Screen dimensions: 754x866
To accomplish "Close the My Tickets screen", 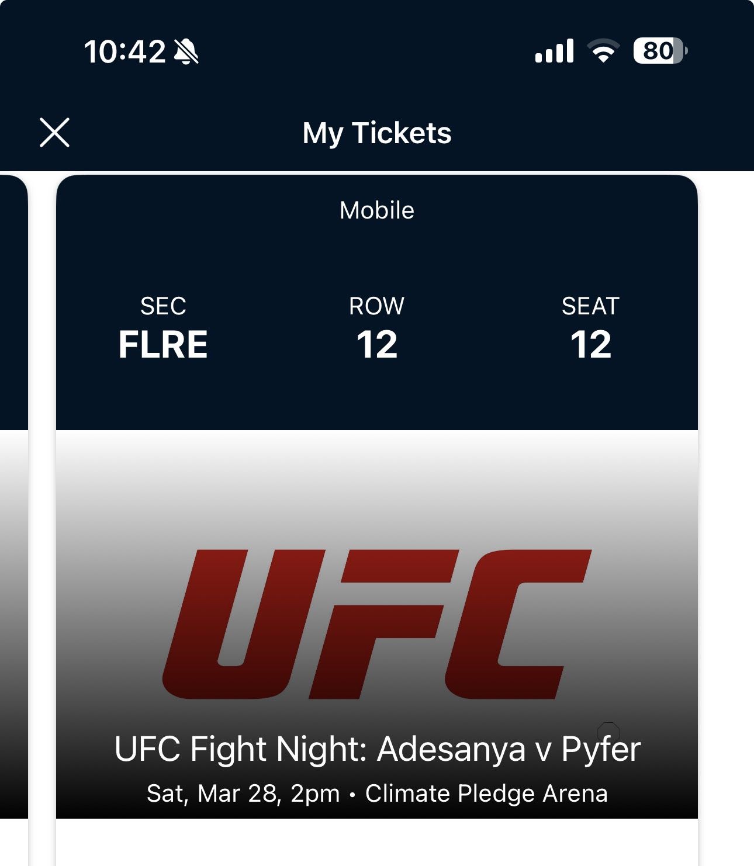I will [54, 132].
